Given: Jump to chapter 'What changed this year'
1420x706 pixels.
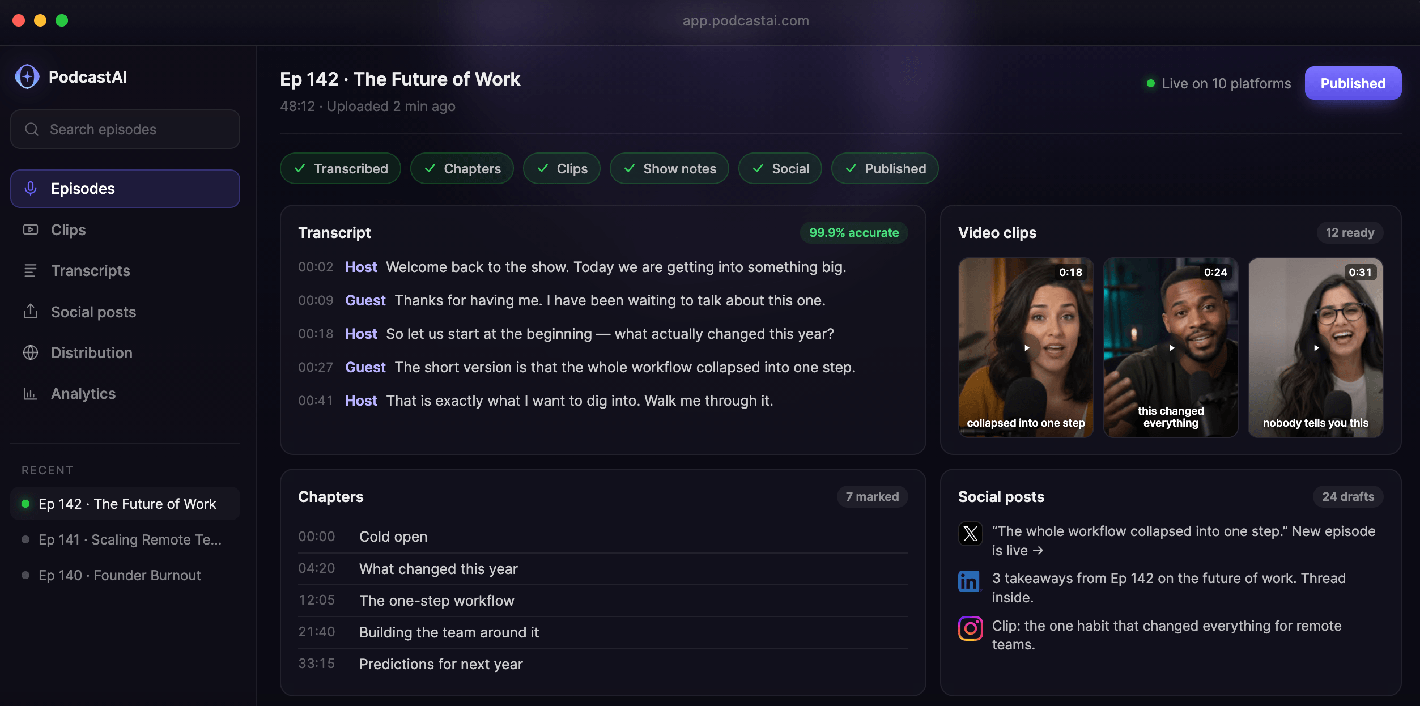Looking at the screenshot, I should 603,568.
